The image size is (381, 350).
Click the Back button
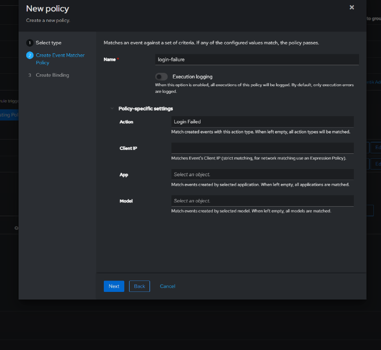coord(140,286)
